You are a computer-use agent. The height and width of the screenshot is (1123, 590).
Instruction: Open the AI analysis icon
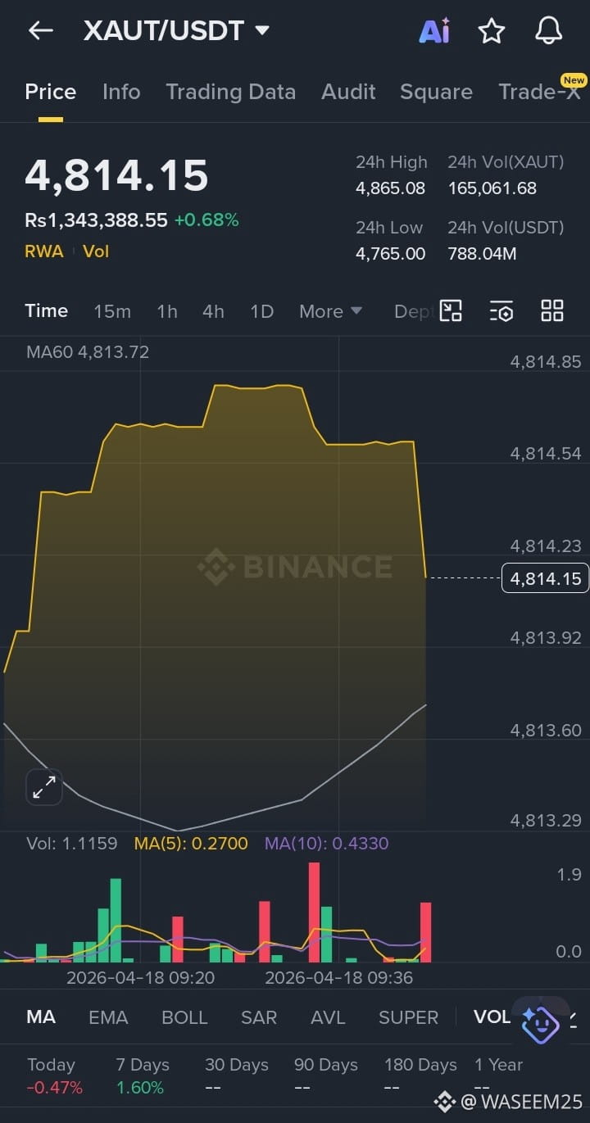point(434,31)
